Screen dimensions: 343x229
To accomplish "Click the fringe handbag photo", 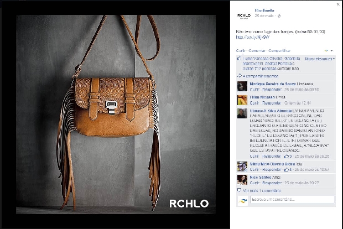I will [x=116, y=114].
